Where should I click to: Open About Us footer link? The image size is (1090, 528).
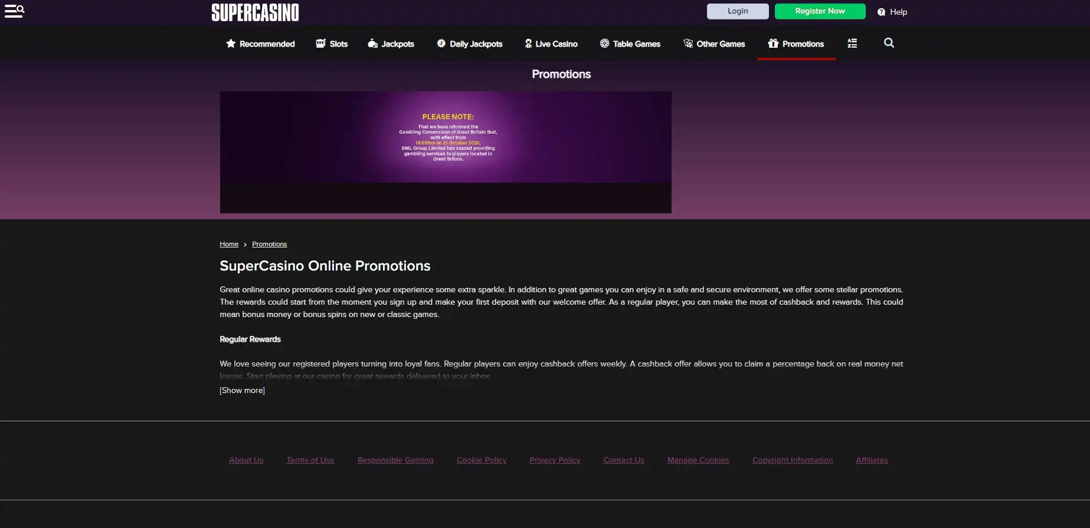click(x=246, y=460)
